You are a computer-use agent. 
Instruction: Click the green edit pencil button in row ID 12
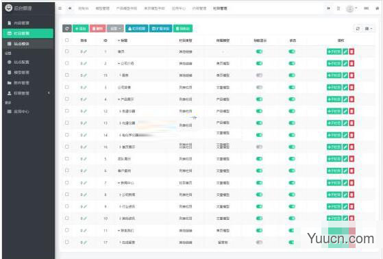click(x=345, y=111)
